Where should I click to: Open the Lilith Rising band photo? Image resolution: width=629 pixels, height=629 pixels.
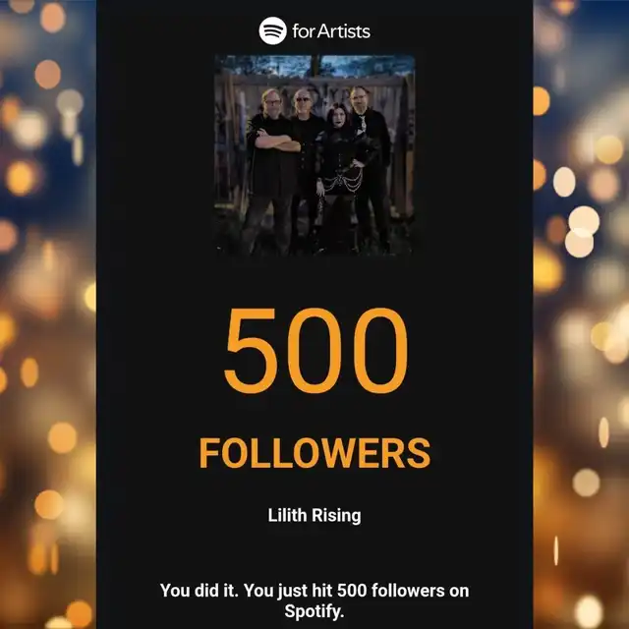coord(314,155)
